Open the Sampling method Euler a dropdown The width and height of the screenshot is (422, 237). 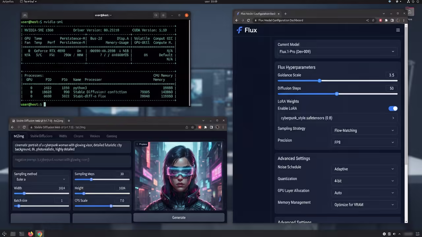41,179
